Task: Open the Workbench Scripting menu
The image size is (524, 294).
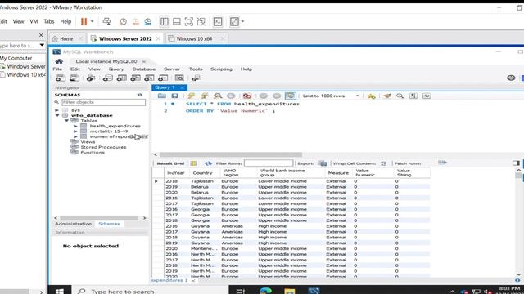Action: pos(221,69)
